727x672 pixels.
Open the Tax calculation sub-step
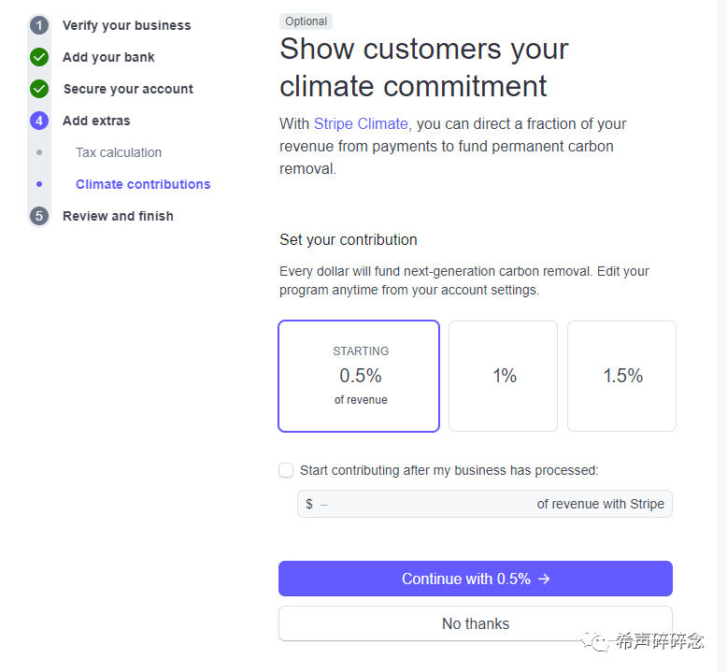pyautogui.click(x=119, y=152)
